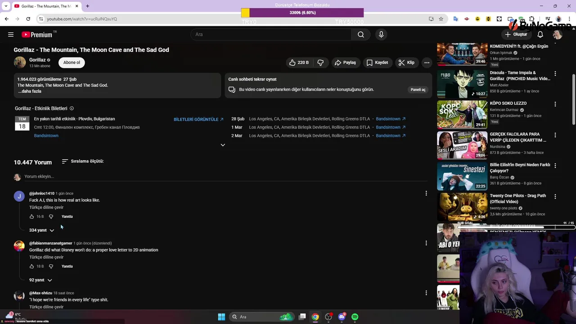Open the Gorillaz channel avatar
576x324 pixels.
tap(20, 63)
